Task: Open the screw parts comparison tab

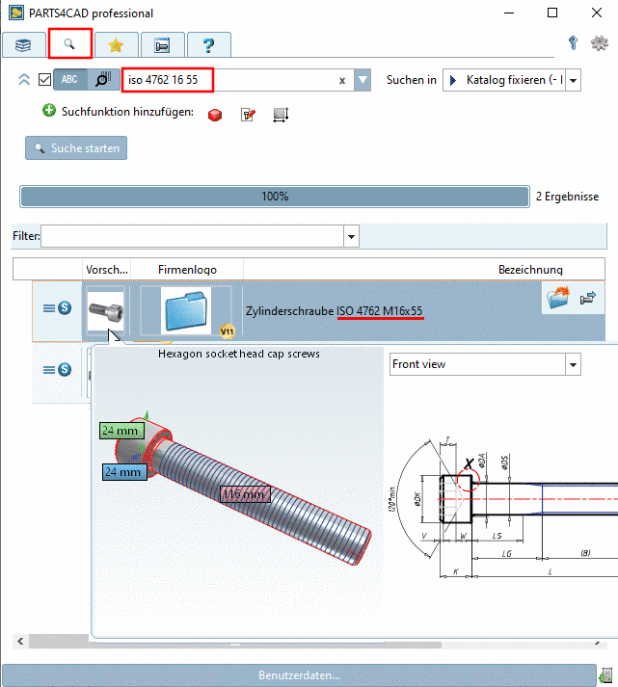Action: tap(162, 44)
